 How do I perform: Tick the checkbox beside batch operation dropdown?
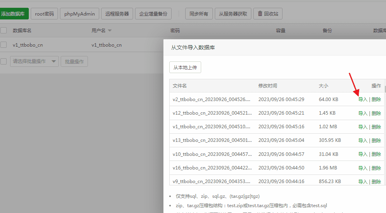[x=4, y=61]
